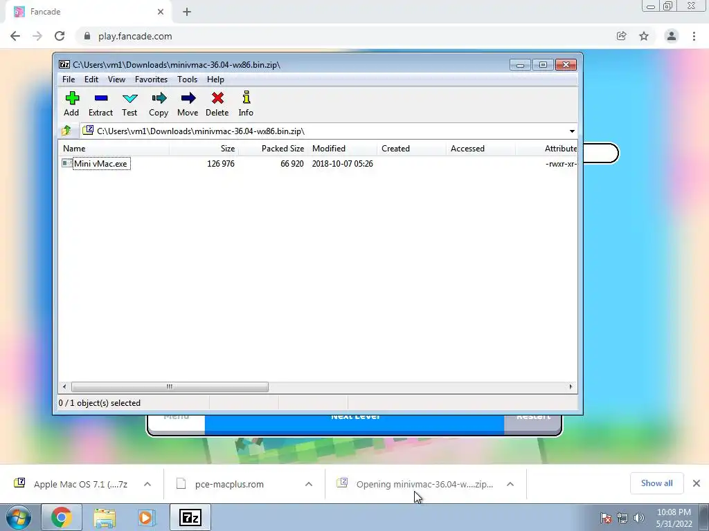Image resolution: width=709 pixels, height=531 pixels.
Task: Open the Tools menu
Action: click(187, 80)
